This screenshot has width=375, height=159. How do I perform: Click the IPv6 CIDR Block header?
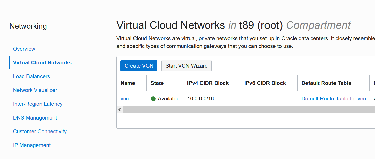tap(265, 83)
